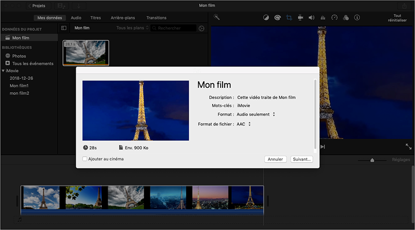The width and height of the screenshot is (415, 230).
Task: Select Mon film1 event
Action: (x=19, y=86)
